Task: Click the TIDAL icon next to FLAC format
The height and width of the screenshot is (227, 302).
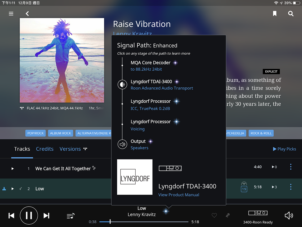Action: (22, 108)
